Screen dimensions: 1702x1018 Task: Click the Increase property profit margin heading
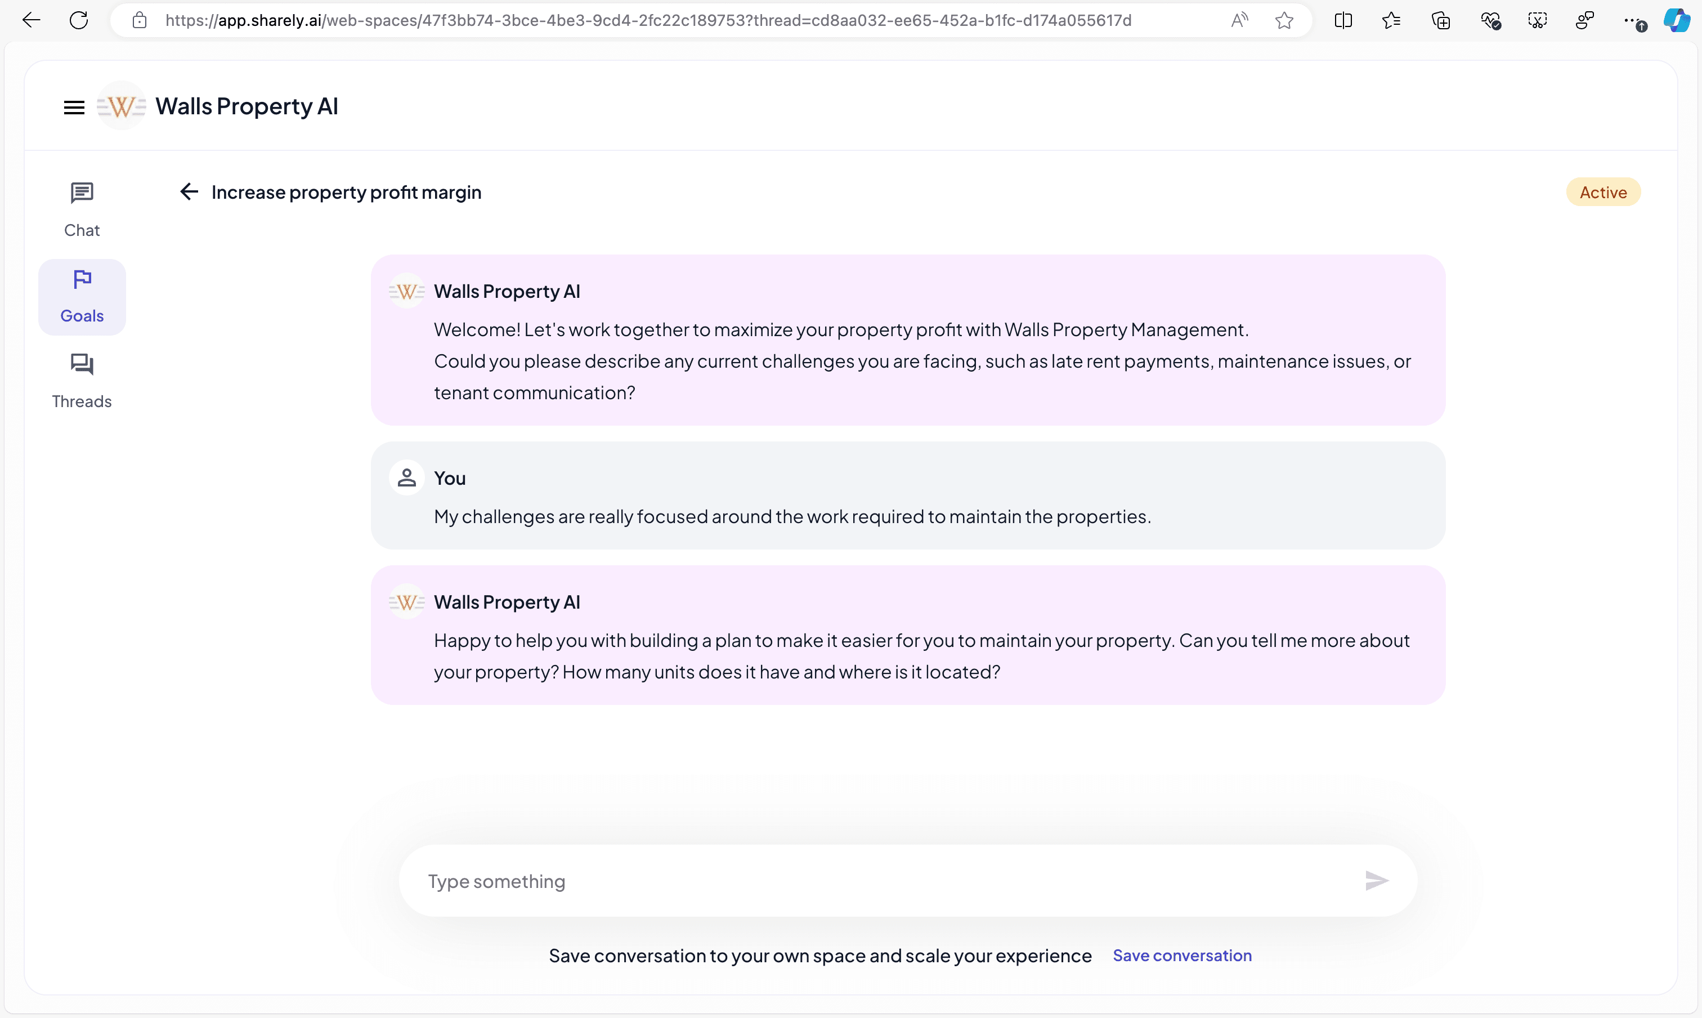point(346,192)
